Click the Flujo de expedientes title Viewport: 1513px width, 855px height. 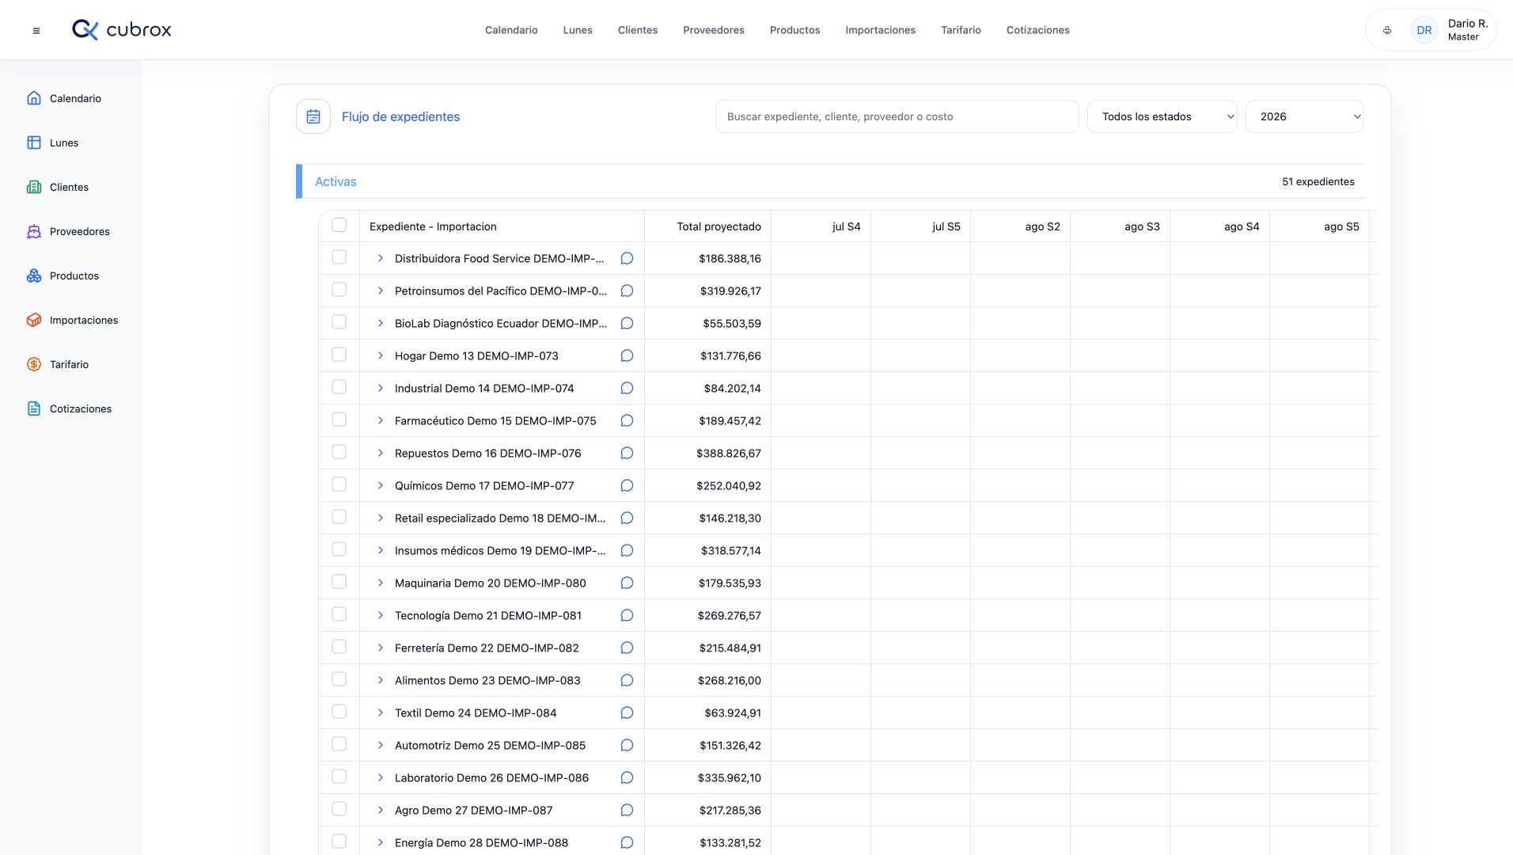pyautogui.click(x=401, y=116)
